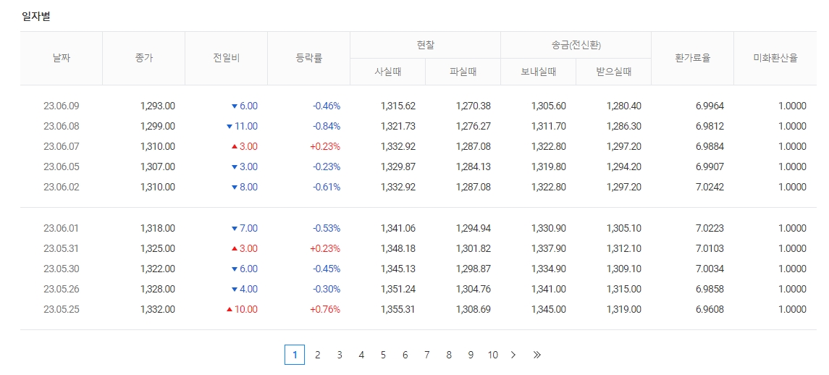Click the -0.84% change rate
The image size is (829, 375).
[327, 126]
